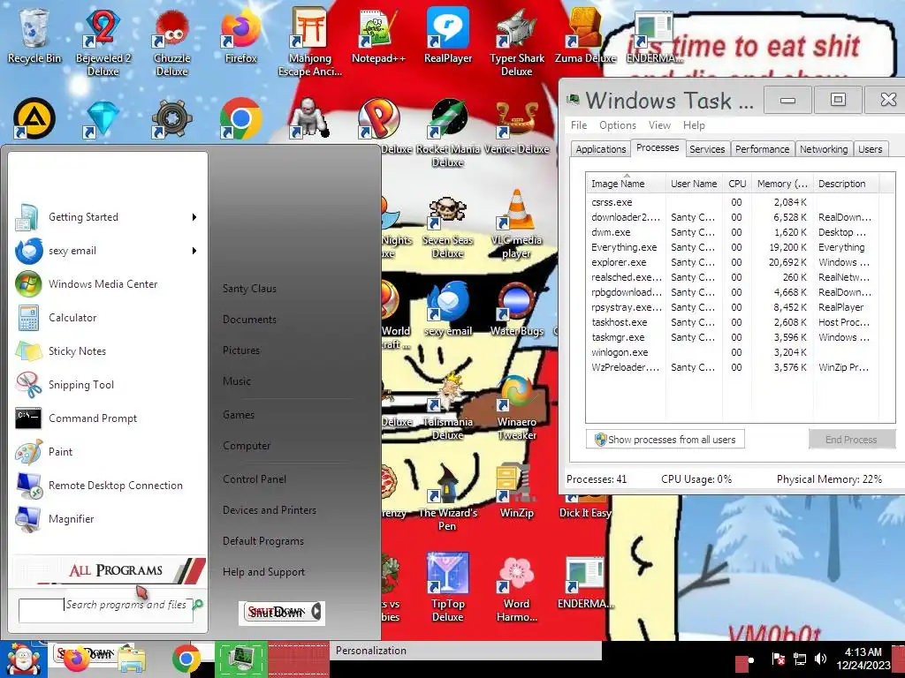Launch Winaero Tweaker desktop icon
The height and width of the screenshot is (678, 905).
click(x=516, y=406)
